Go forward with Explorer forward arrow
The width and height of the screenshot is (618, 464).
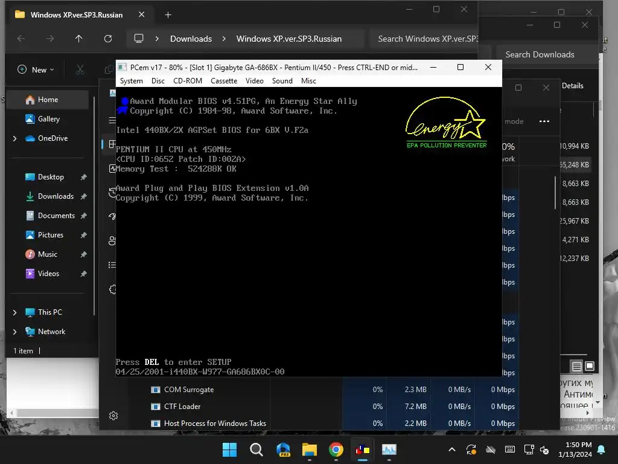50,39
